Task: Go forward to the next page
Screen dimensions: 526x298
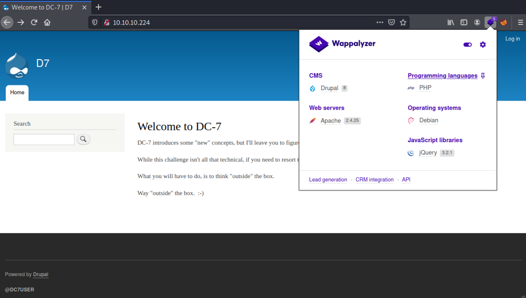Action: coord(21,22)
